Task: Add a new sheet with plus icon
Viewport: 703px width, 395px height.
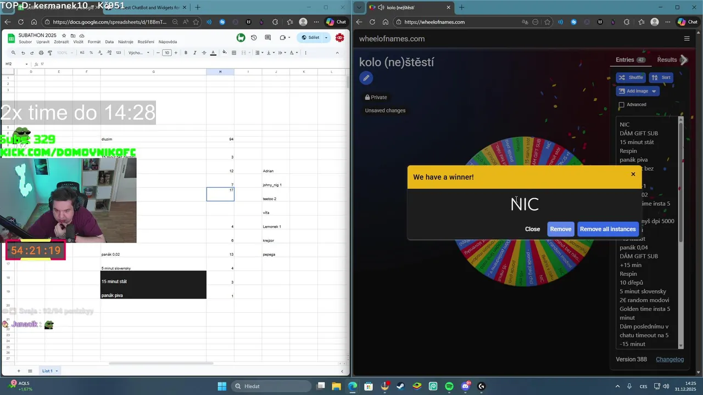Action: (x=18, y=371)
